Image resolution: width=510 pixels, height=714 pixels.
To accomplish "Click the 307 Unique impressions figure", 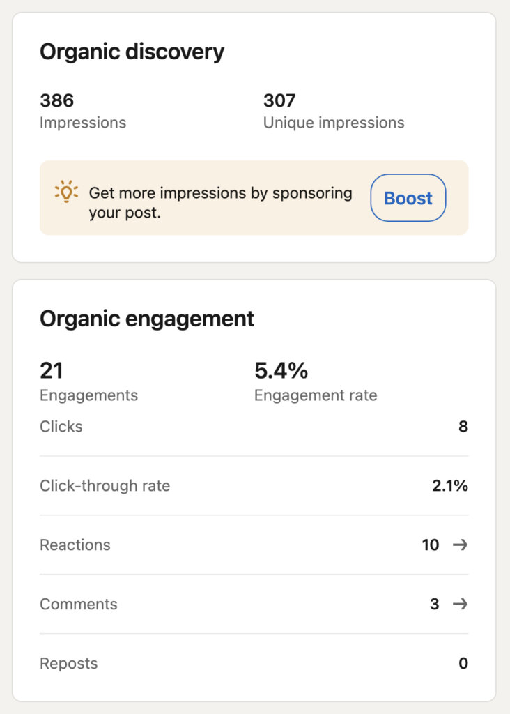I will [x=279, y=101].
